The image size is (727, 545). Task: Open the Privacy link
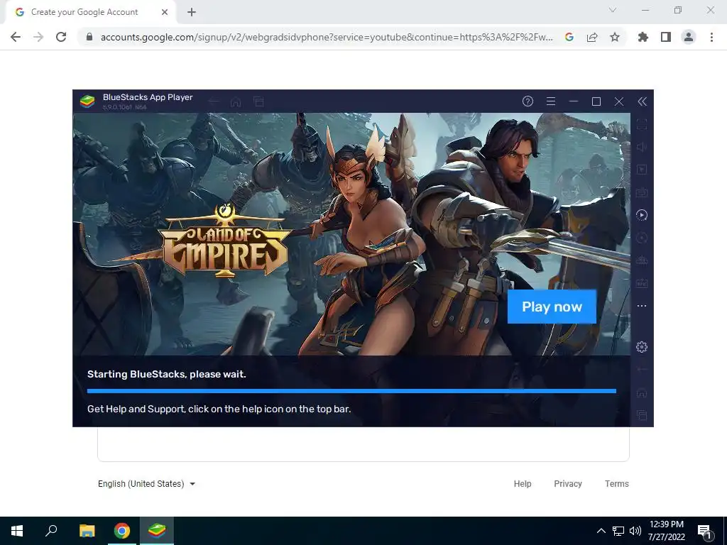(568, 484)
